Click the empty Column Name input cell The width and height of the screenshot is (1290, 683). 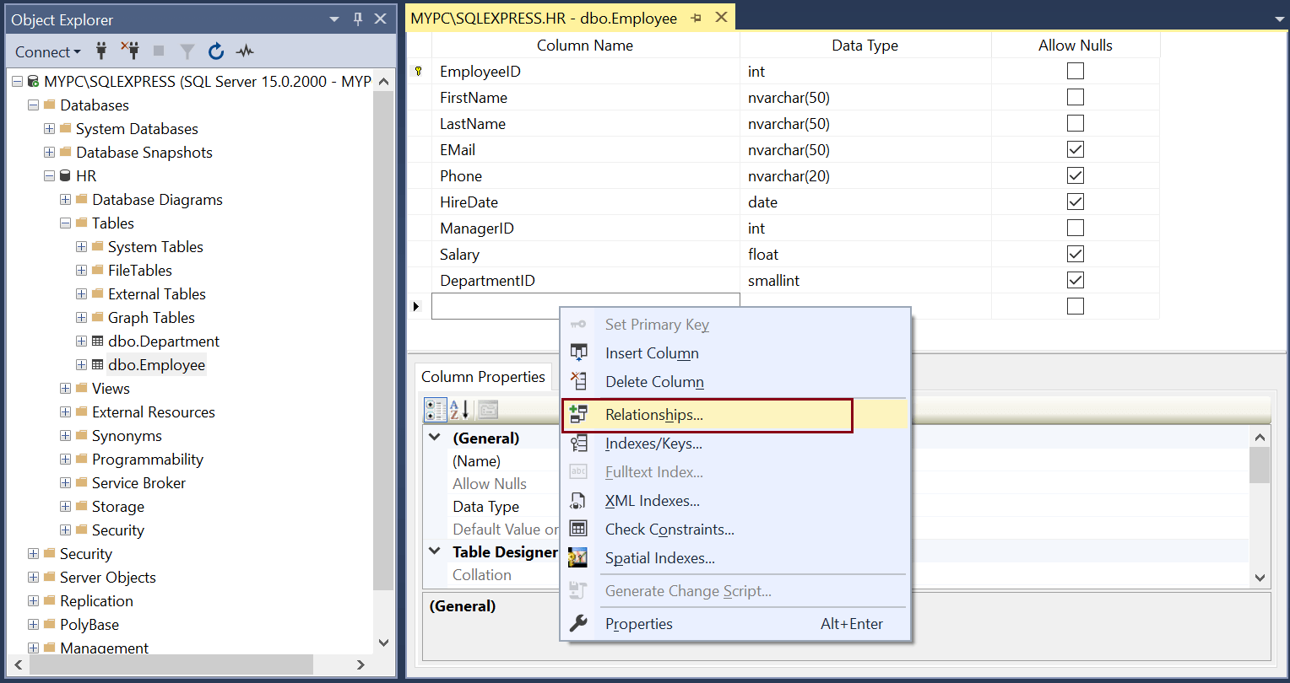pos(585,306)
